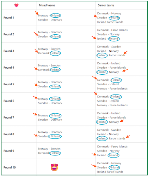The width and height of the screenshot is (148, 177).
Task: Click Norway - Faroe Icelands in Round 5
Action: tap(112, 88)
